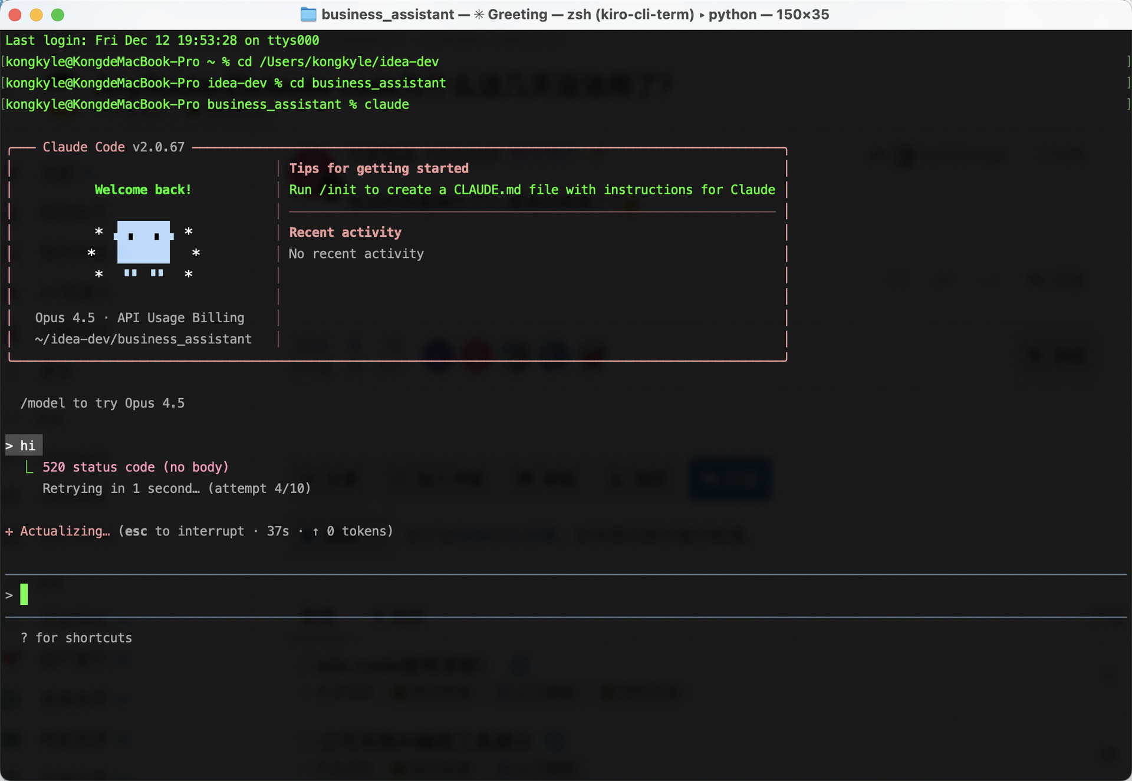Click the prompt arrow beside 'hi' message
1132x781 pixels.
[9, 446]
